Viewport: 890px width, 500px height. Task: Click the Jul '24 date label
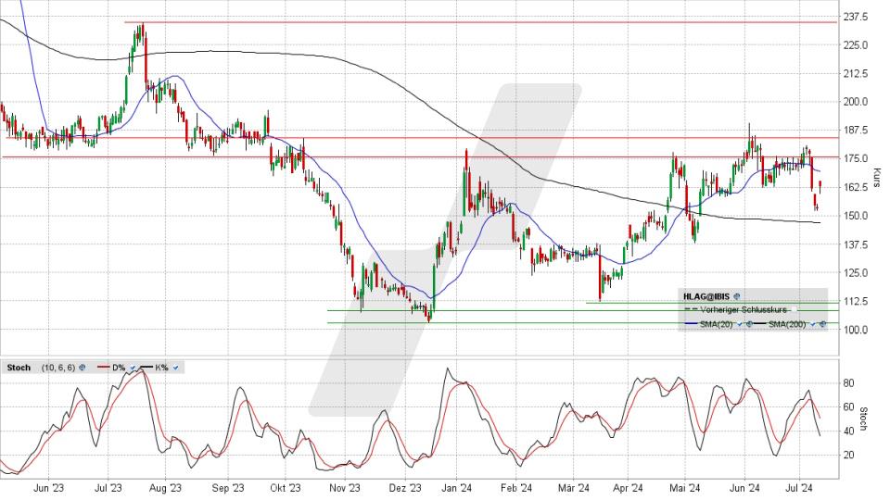pos(800,488)
